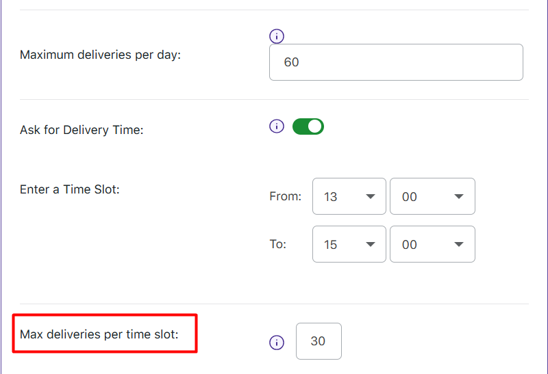Open the To hour selector showing 15
Image resolution: width=548 pixels, height=374 pixels.
pos(349,245)
